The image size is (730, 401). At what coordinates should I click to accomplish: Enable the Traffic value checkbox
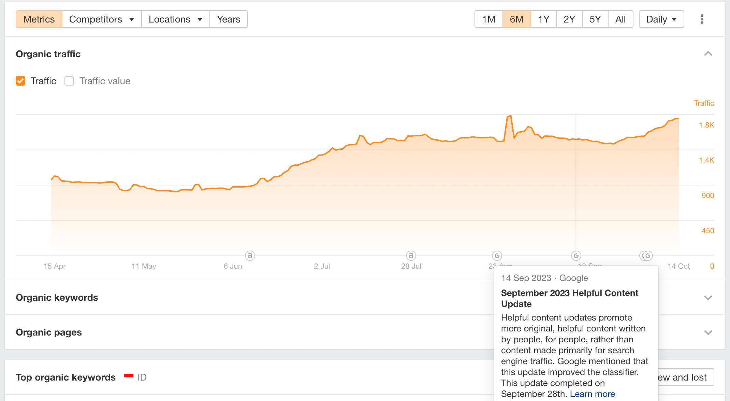[69, 81]
